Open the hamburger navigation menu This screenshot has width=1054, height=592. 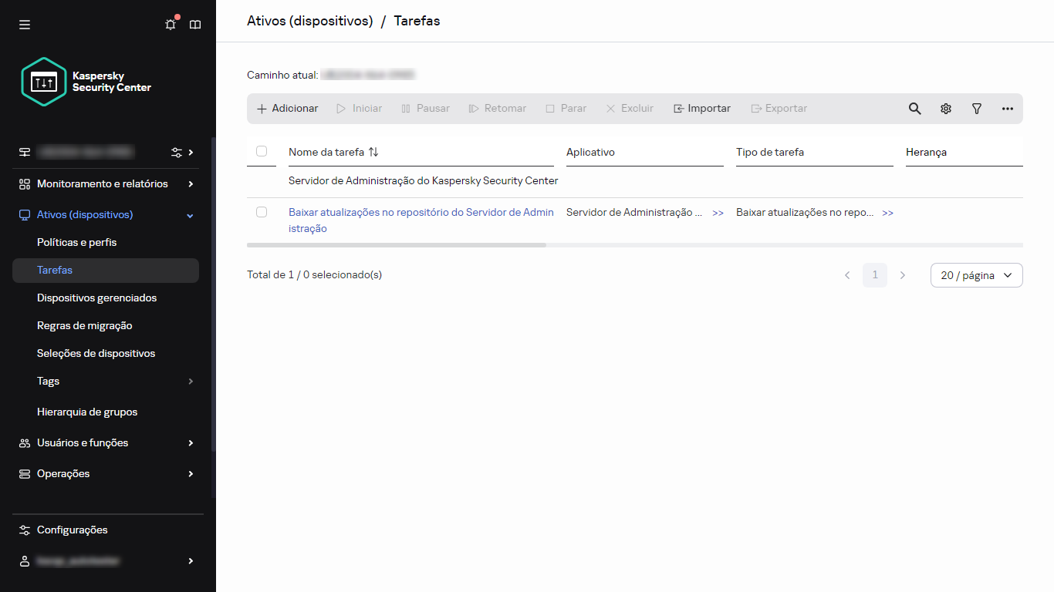pos(24,24)
